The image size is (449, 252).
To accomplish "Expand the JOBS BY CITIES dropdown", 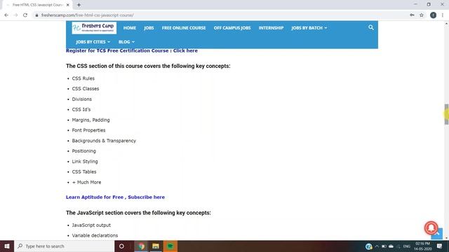I will pos(93,42).
